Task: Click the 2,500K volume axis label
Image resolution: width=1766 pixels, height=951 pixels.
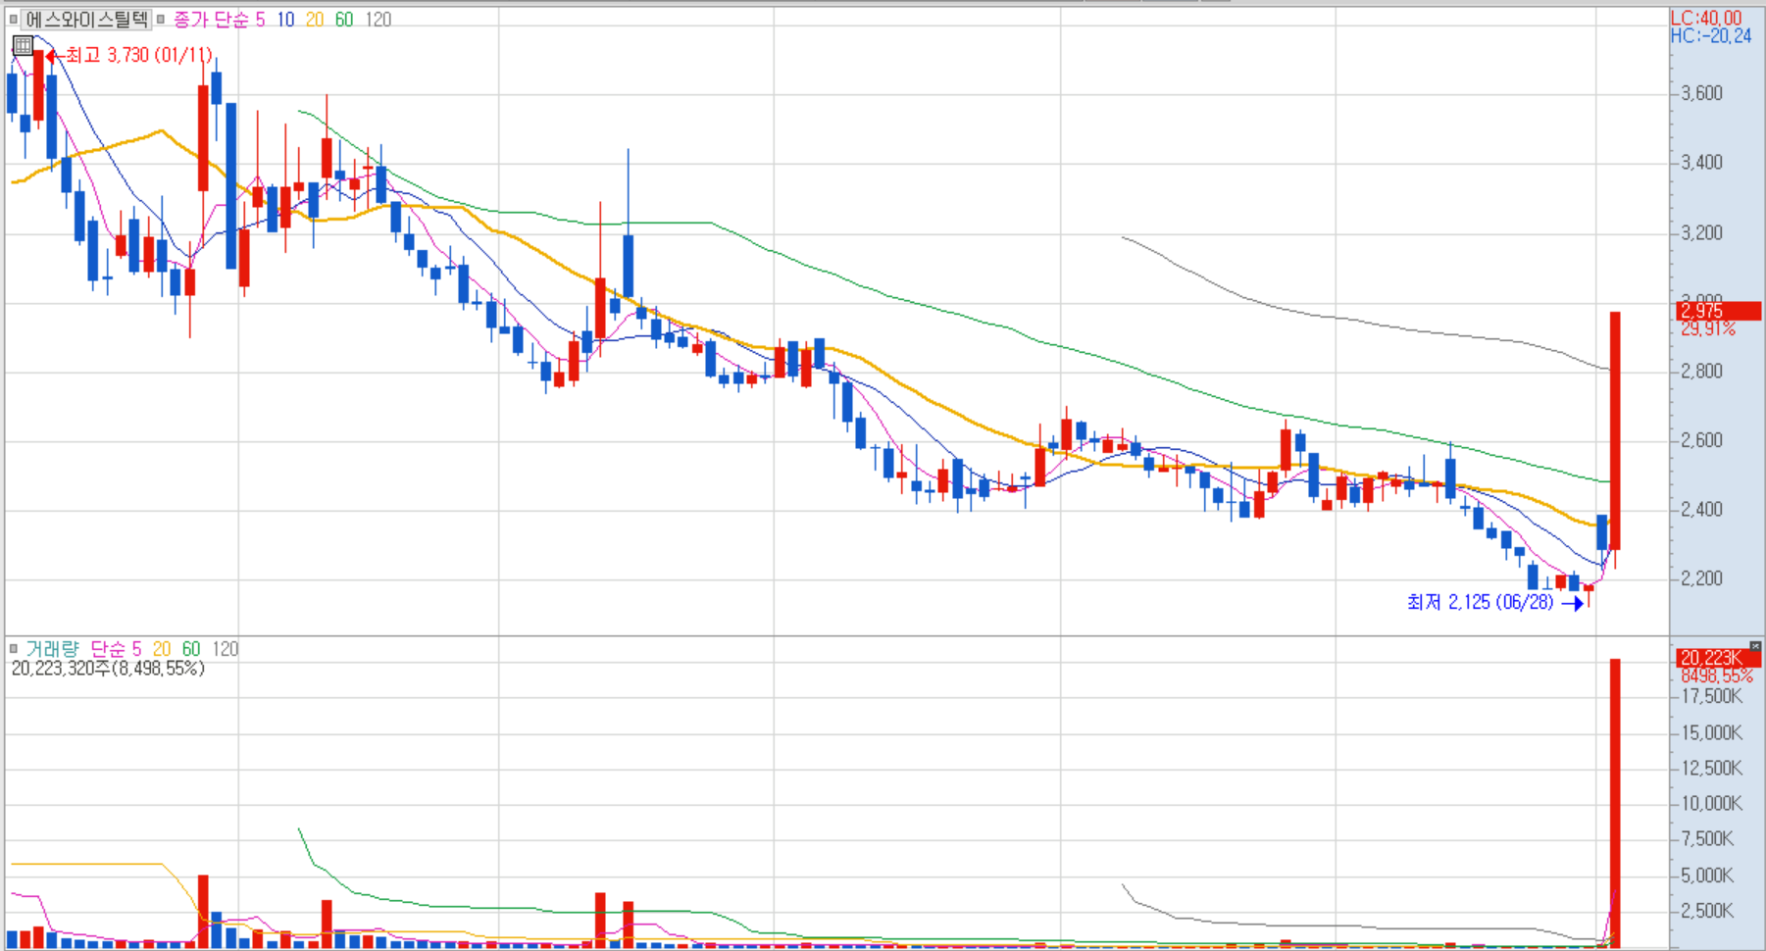Action: click(x=1707, y=910)
